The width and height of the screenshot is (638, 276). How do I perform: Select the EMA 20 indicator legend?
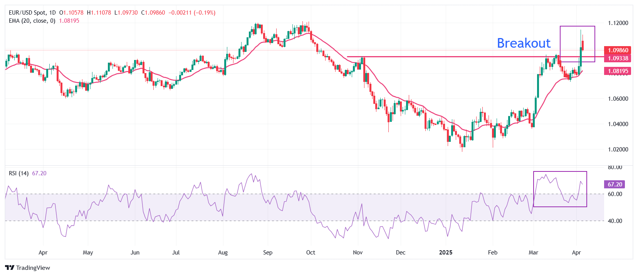[32, 21]
